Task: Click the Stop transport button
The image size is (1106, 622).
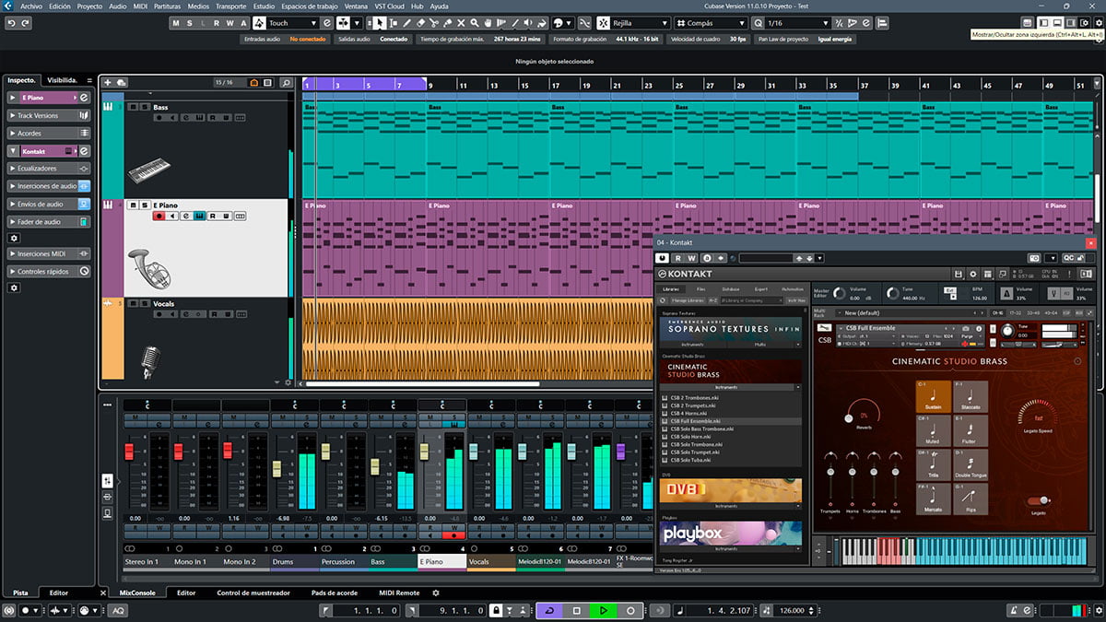Action: tap(577, 610)
